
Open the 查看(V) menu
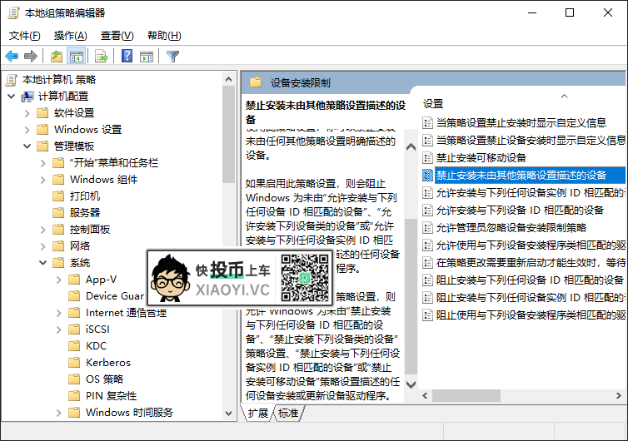117,36
